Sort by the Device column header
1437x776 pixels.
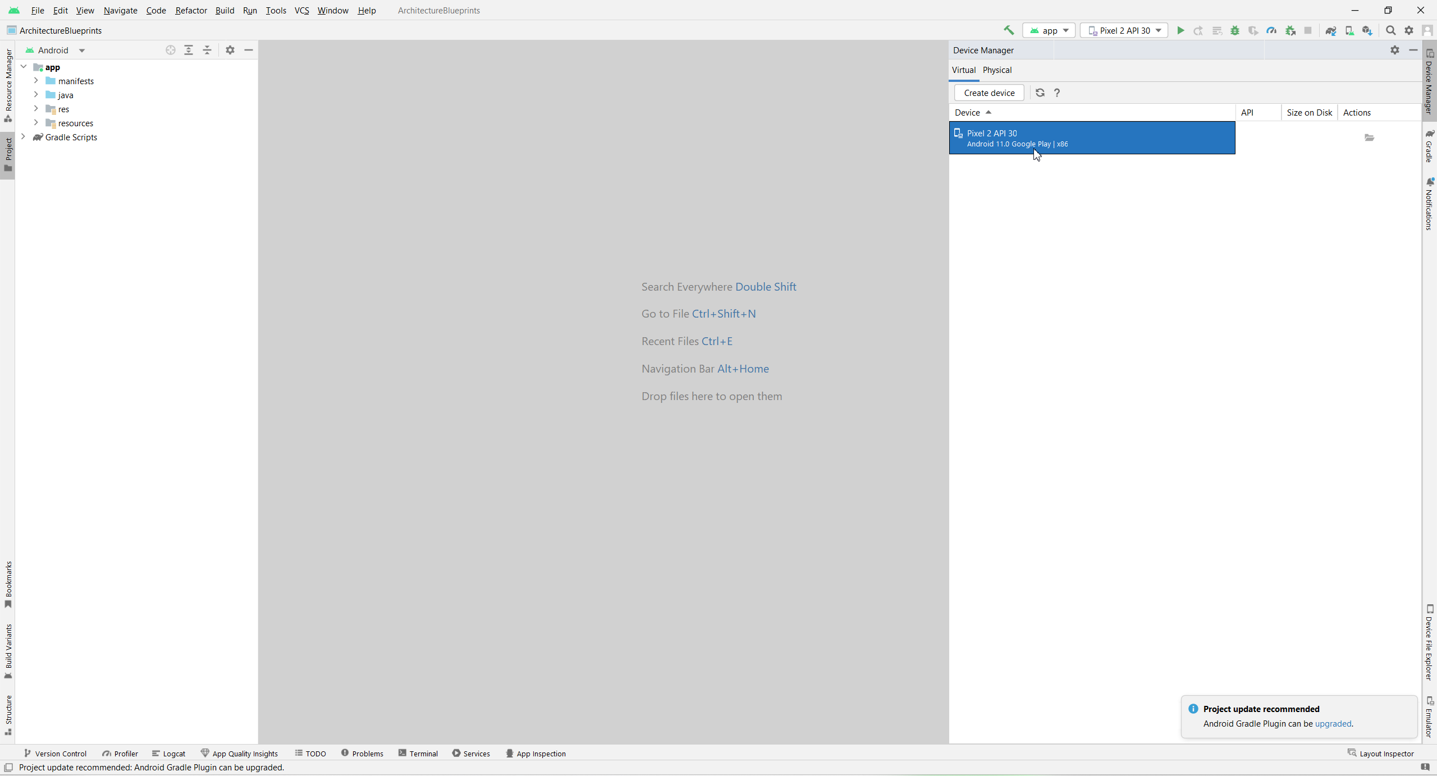(968, 112)
